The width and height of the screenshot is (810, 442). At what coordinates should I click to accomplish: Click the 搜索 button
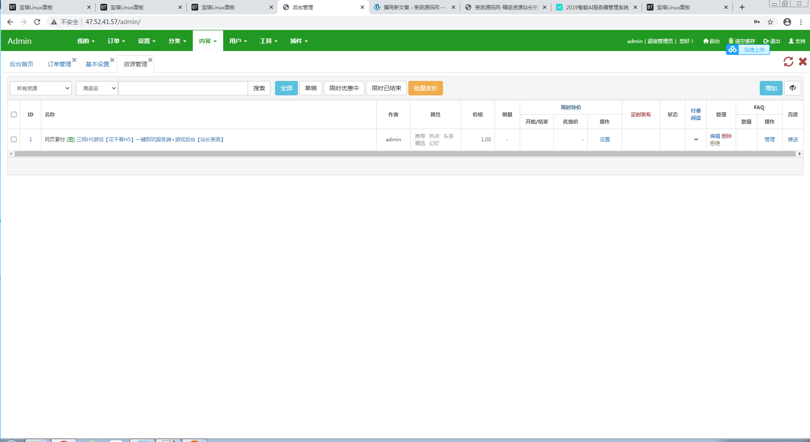point(259,88)
